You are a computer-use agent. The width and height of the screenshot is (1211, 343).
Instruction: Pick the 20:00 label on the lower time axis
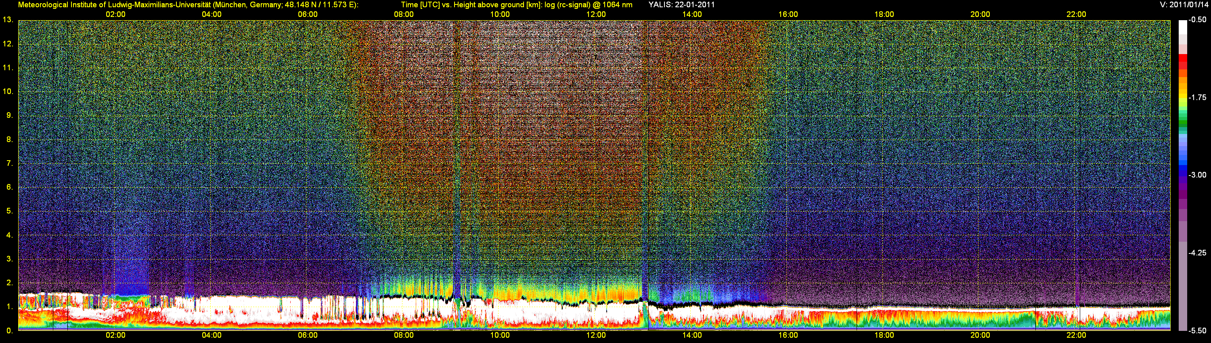tap(980, 335)
